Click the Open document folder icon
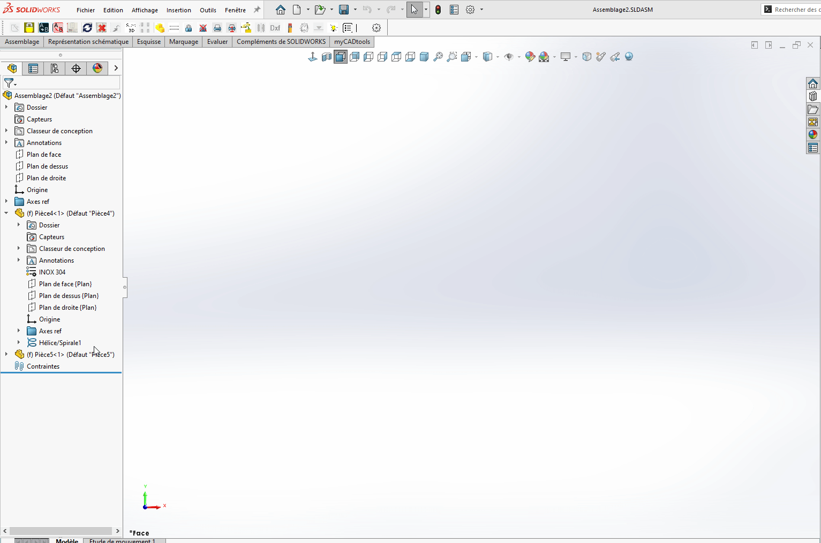This screenshot has width=821, height=543. pyautogui.click(x=320, y=10)
